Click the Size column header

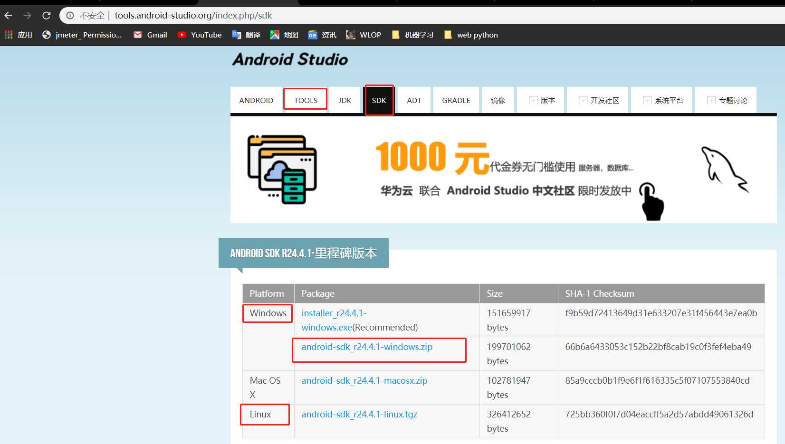coord(519,293)
